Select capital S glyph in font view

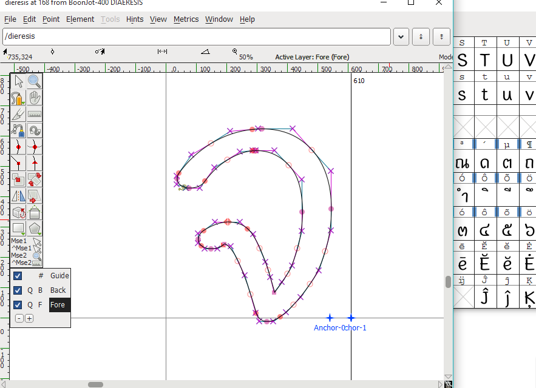pyautogui.click(x=463, y=61)
